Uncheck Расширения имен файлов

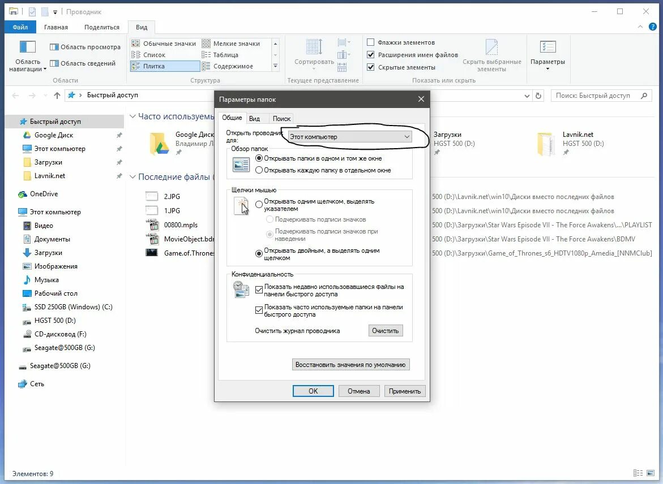[x=370, y=55]
